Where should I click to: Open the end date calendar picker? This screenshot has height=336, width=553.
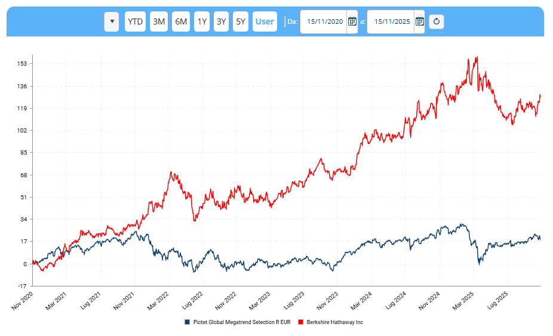point(419,21)
